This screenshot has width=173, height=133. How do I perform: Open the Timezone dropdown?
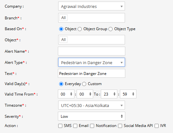tap(92, 105)
